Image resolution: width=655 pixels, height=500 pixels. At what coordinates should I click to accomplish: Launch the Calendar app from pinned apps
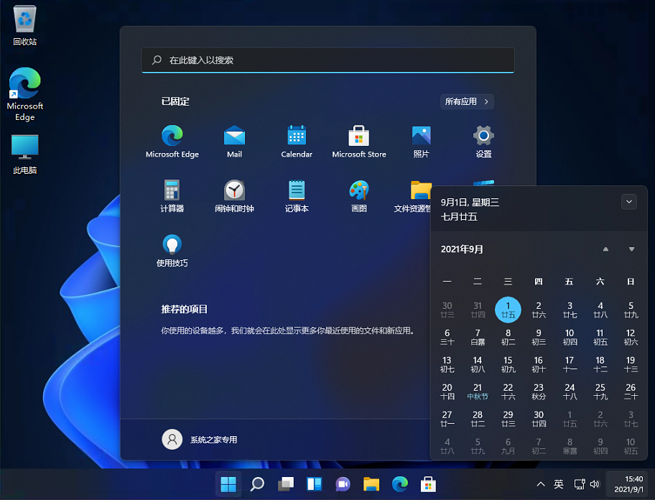[x=297, y=140]
